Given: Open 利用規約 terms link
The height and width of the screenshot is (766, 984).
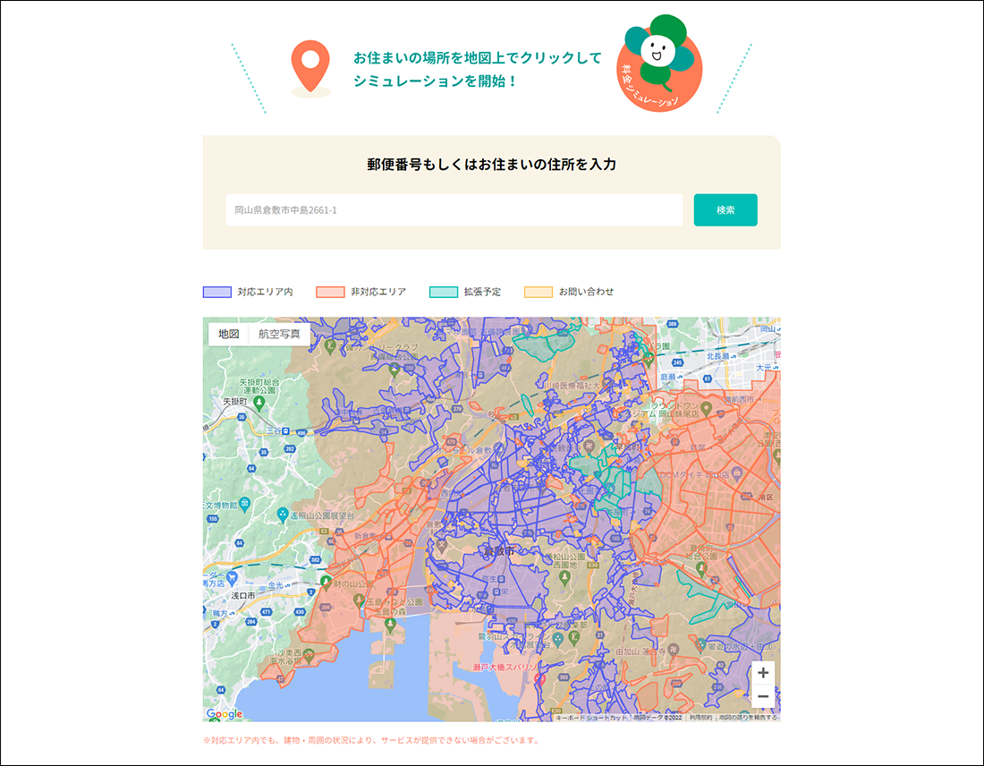Looking at the screenshot, I should pos(700,717).
